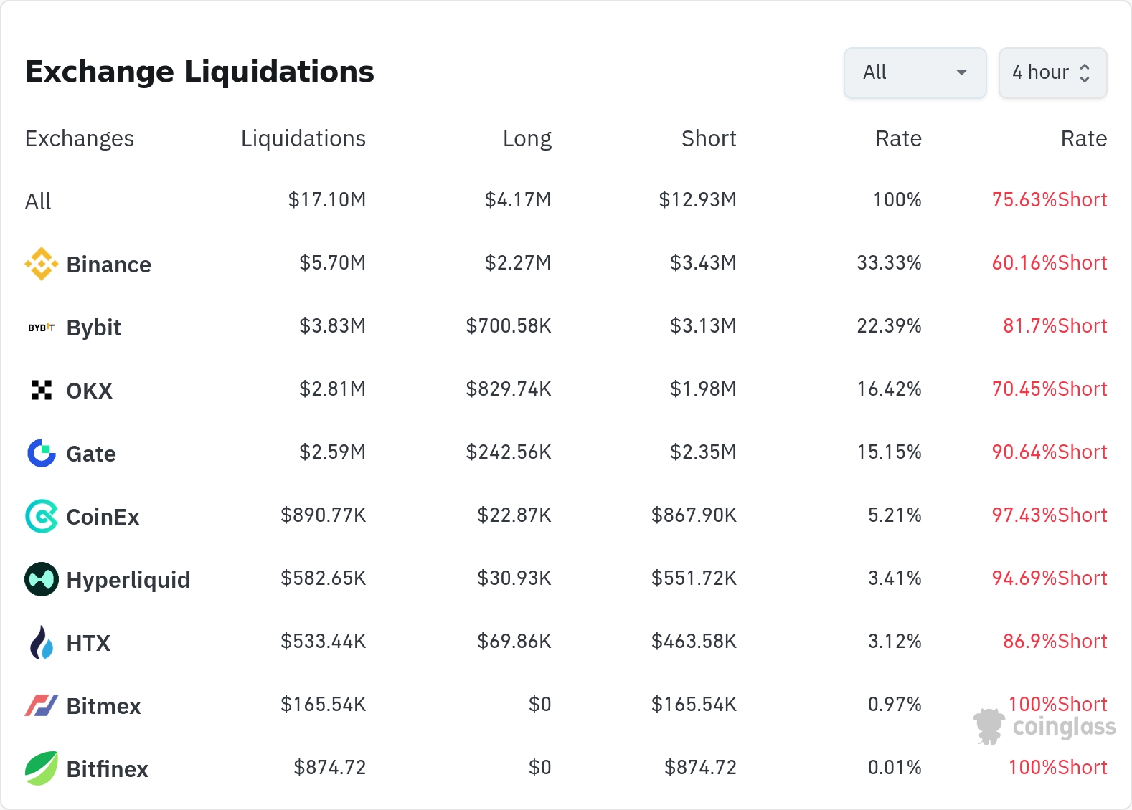Open the Hyperliquid exchange link
The height and width of the screenshot is (810, 1132).
click(x=128, y=580)
